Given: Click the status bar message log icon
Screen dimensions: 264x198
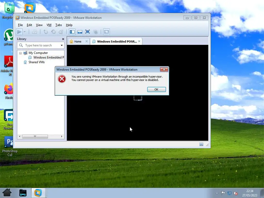Looking at the screenshot, I should point(201,144).
